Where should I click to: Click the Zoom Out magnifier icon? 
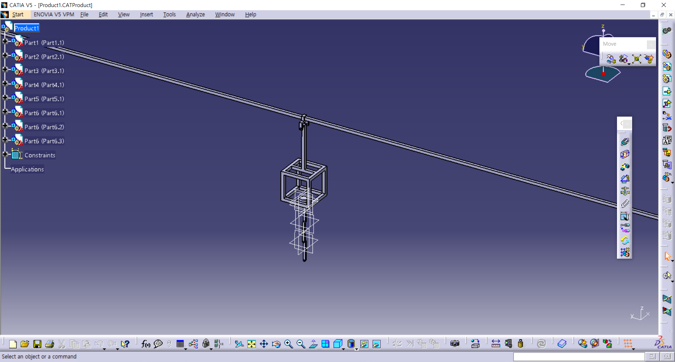click(x=301, y=344)
